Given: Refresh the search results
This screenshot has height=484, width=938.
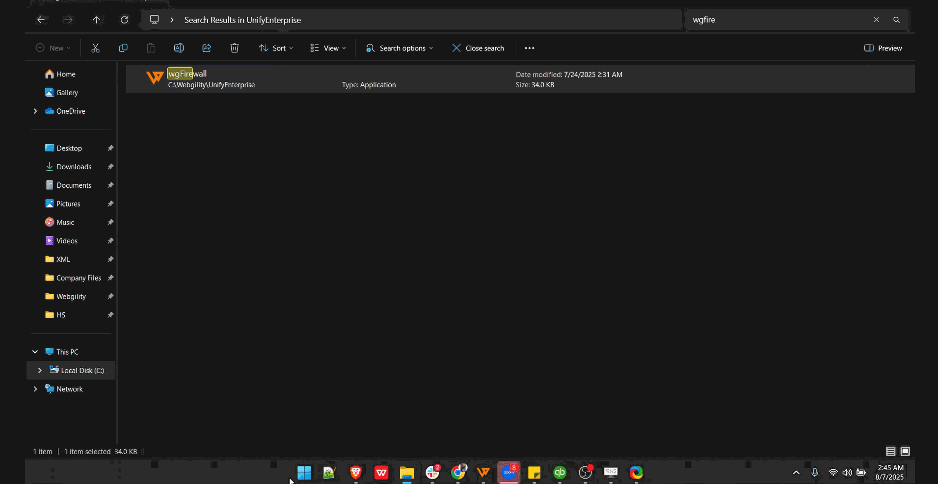Looking at the screenshot, I should (x=125, y=20).
